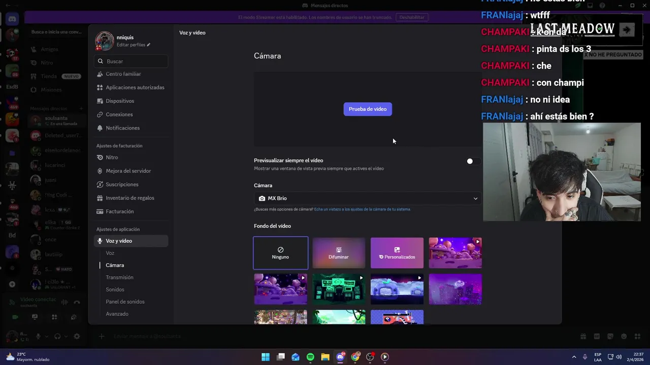Open Task View on the taskbar

[x=280, y=357]
